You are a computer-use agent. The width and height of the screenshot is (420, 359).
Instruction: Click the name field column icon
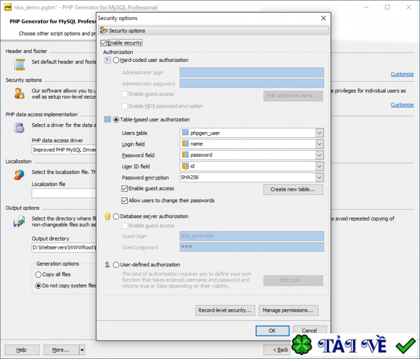(x=185, y=144)
